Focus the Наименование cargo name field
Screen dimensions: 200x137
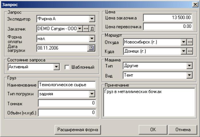67,85
